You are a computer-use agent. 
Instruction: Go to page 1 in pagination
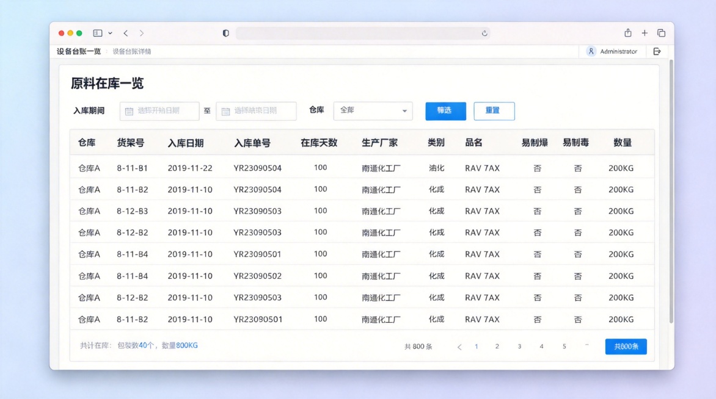[477, 347]
